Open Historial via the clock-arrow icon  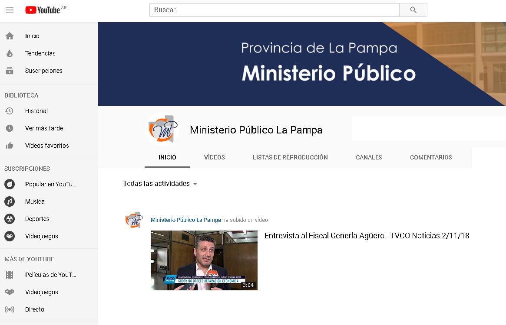[9, 111]
